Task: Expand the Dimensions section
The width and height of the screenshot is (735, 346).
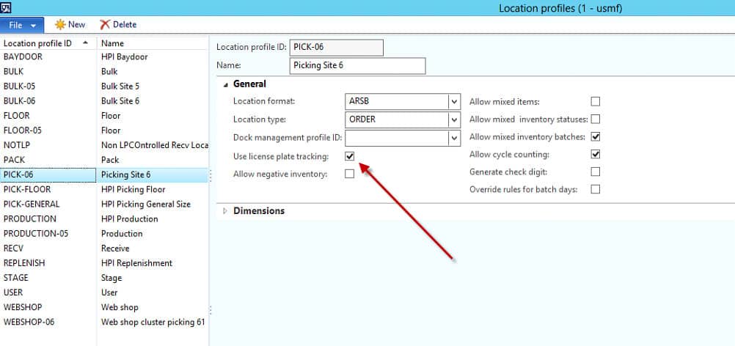Action: point(225,211)
